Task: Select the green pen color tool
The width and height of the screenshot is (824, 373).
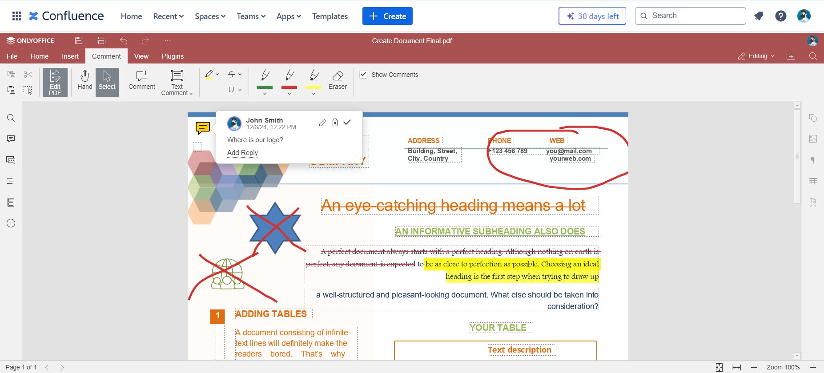Action: click(265, 79)
